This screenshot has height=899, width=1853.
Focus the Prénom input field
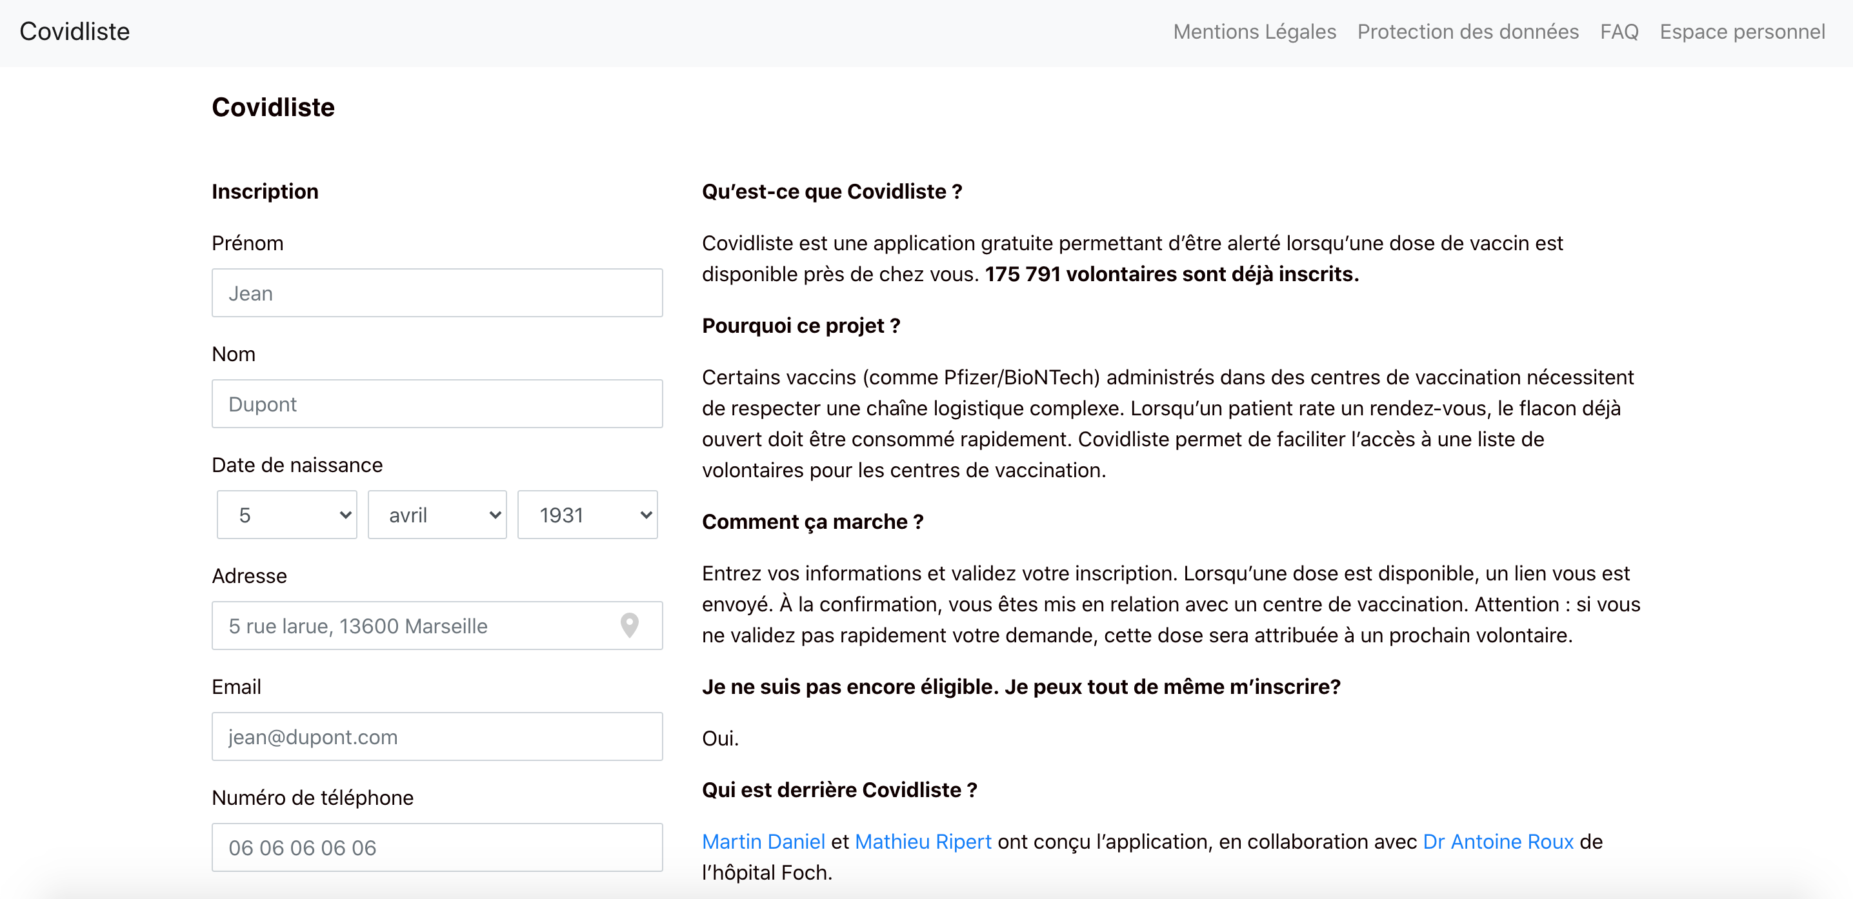(437, 293)
